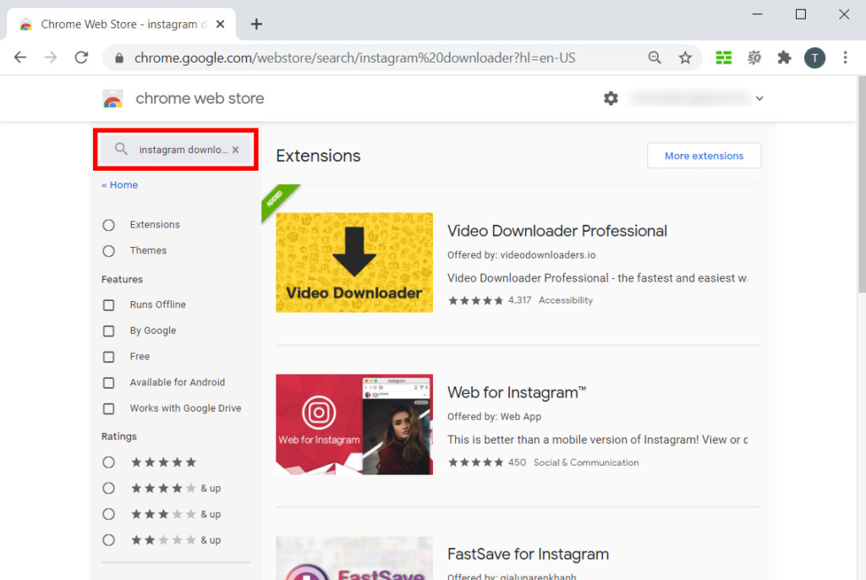The height and width of the screenshot is (580, 866).
Task: Select the Extensions radio filter
Action: click(x=108, y=225)
